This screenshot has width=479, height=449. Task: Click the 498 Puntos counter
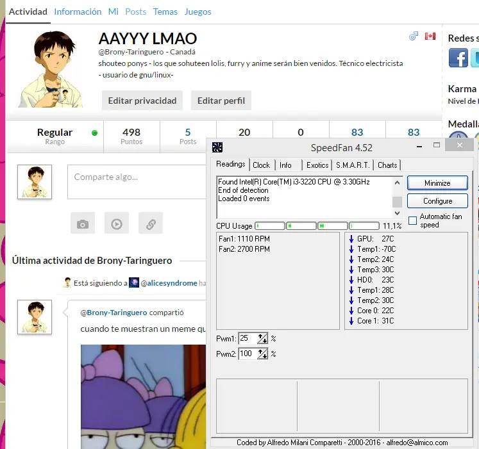(131, 136)
